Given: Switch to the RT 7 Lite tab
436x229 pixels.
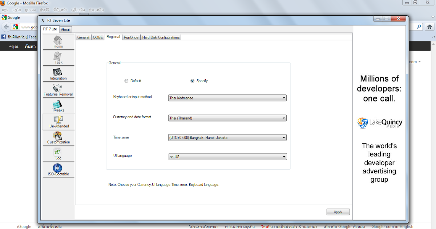Looking at the screenshot, I should point(50,29).
